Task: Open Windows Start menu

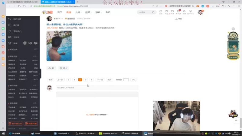Action: point(3,133)
